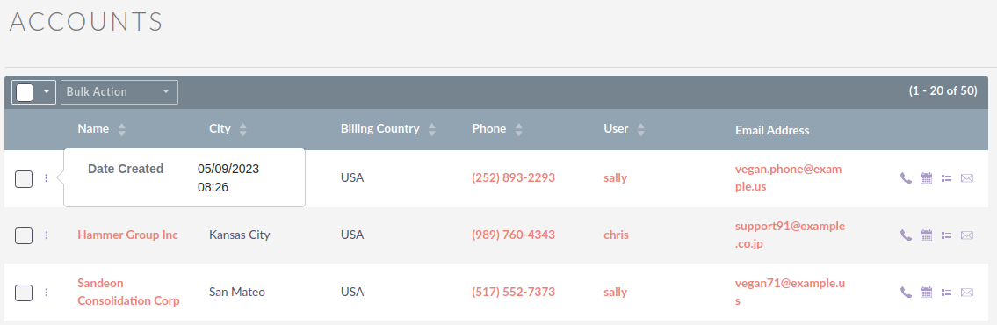Screen dimensions: 997x325
Task: Open the phone icon in the first account row
Action: click(x=906, y=178)
